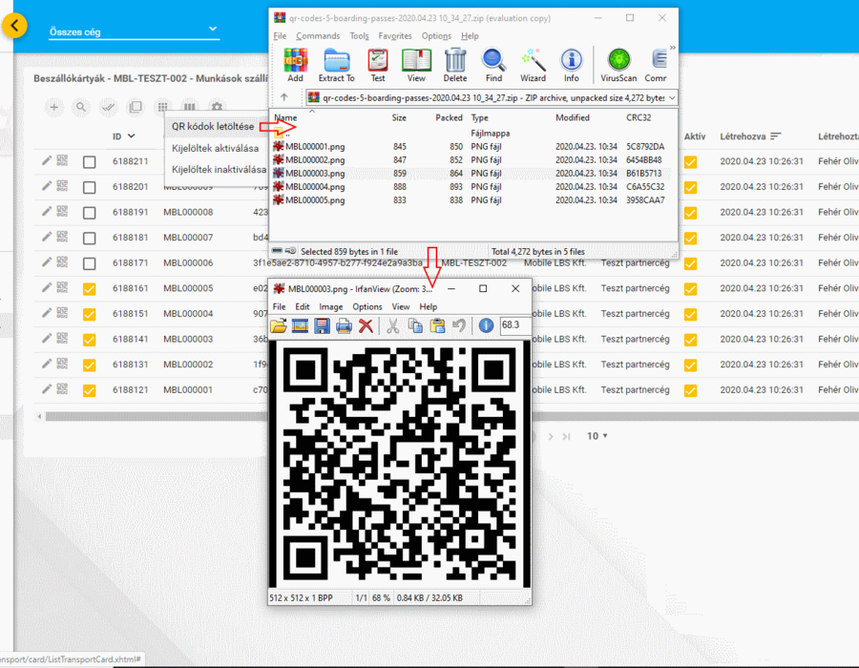859x668 pixels.
Task: Edit the card row with ID 6188211
Action: click(47, 160)
